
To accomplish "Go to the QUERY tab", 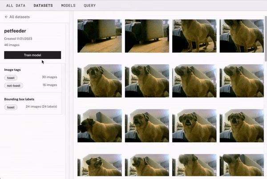I will click(89, 5).
